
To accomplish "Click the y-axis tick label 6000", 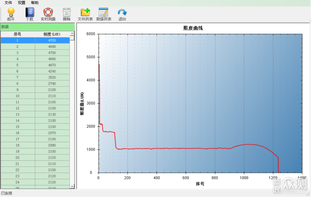I will 91,34.
